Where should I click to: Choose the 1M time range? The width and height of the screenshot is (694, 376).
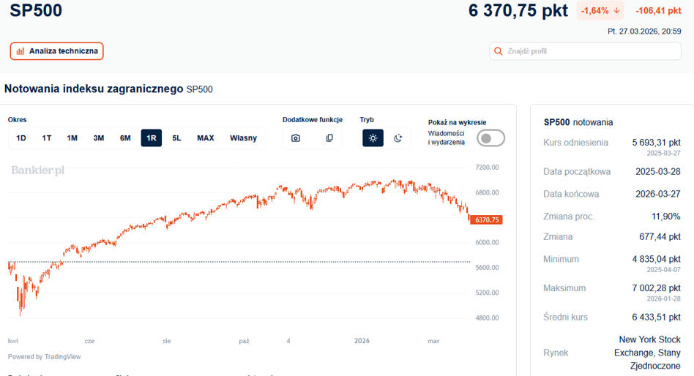click(72, 138)
